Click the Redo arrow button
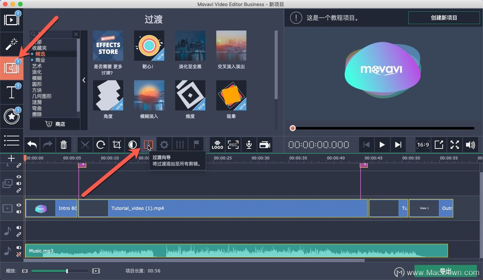 48,145
